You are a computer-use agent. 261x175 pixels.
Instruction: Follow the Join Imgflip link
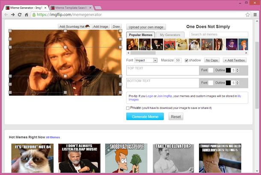[164, 96]
